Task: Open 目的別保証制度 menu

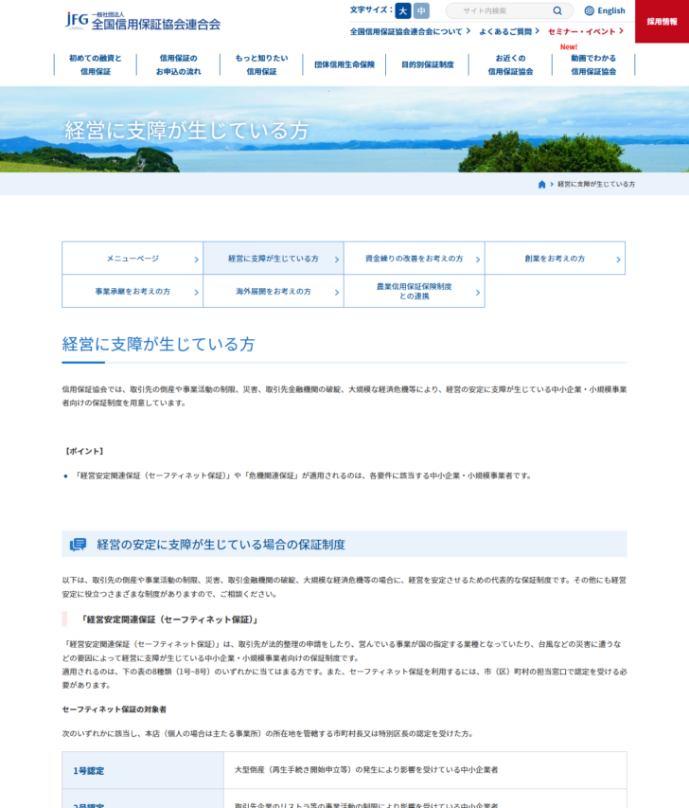Action: click(428, 65)
